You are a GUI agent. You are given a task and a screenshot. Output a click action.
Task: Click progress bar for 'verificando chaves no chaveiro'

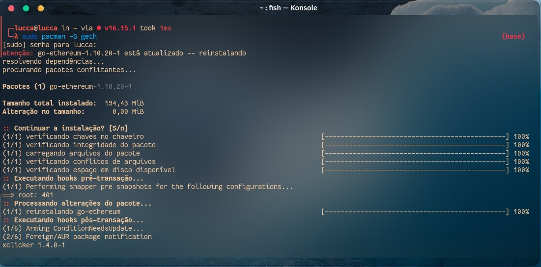click(415, 136)
